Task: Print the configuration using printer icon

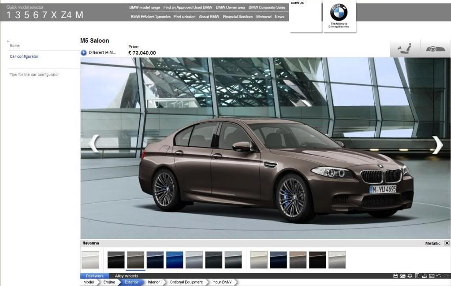Action: (x=424, y=276)
